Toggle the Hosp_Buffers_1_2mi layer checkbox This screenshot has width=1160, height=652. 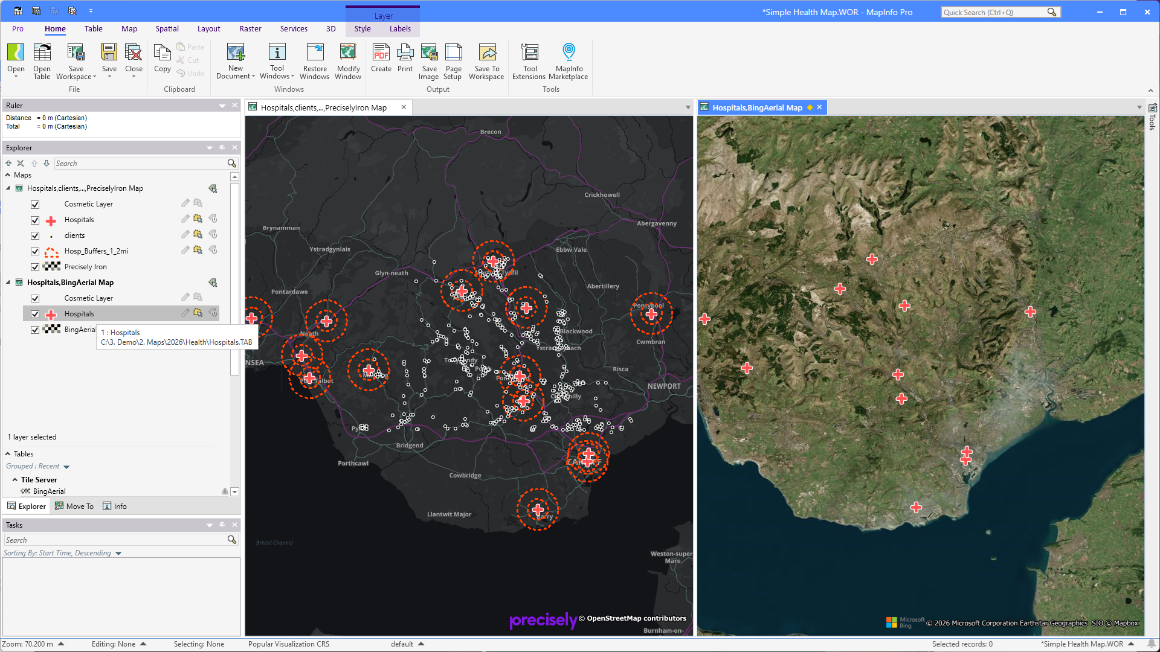pyautogui.click(x=35, y=251)
